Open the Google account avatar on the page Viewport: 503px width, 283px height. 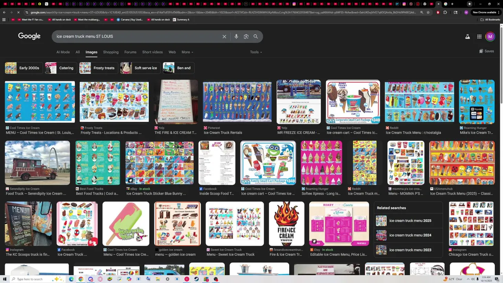point(490,37)
